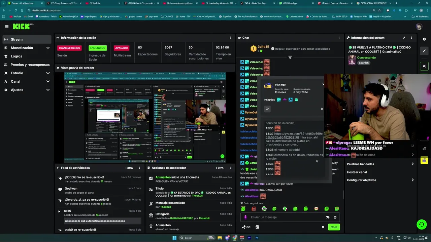Open Premios y recompensas in the sidebar
Viewport: 431px width, 242px height.
click(27, 65)
